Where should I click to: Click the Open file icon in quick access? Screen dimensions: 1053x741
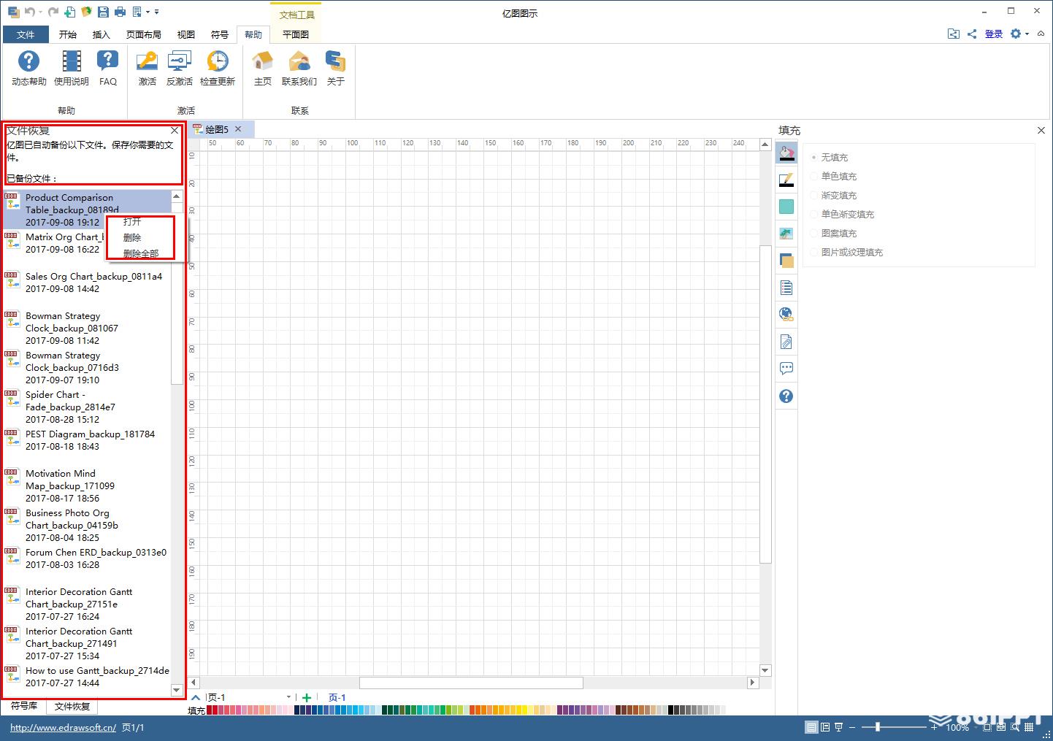pos(86,12)
